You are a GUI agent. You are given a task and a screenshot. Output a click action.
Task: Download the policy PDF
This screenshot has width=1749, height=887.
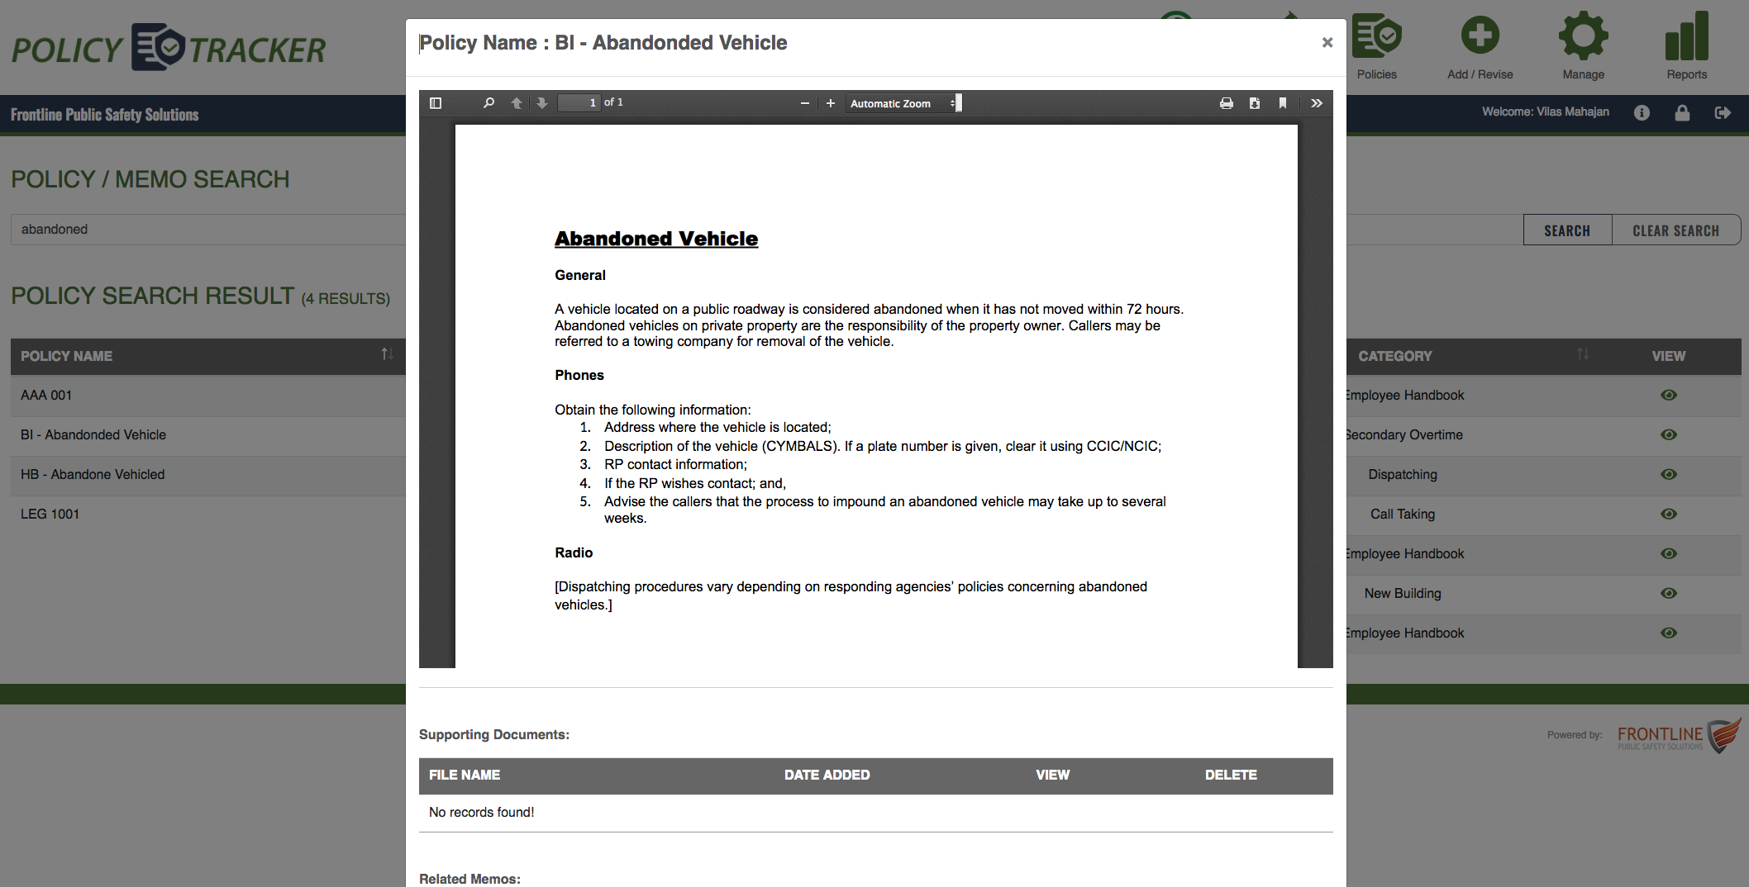pyautogui.click(x=1255, y=103)
